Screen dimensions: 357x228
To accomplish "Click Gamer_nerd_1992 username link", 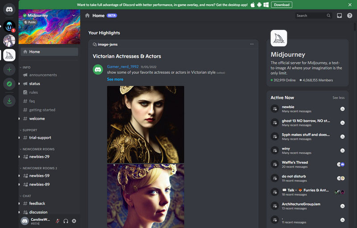I will pos(123,67).
